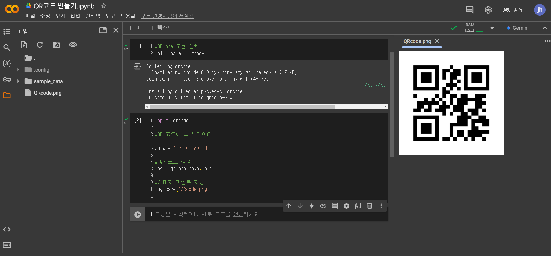Move cell up
The image size is (551, 256).
pos(289,206)
